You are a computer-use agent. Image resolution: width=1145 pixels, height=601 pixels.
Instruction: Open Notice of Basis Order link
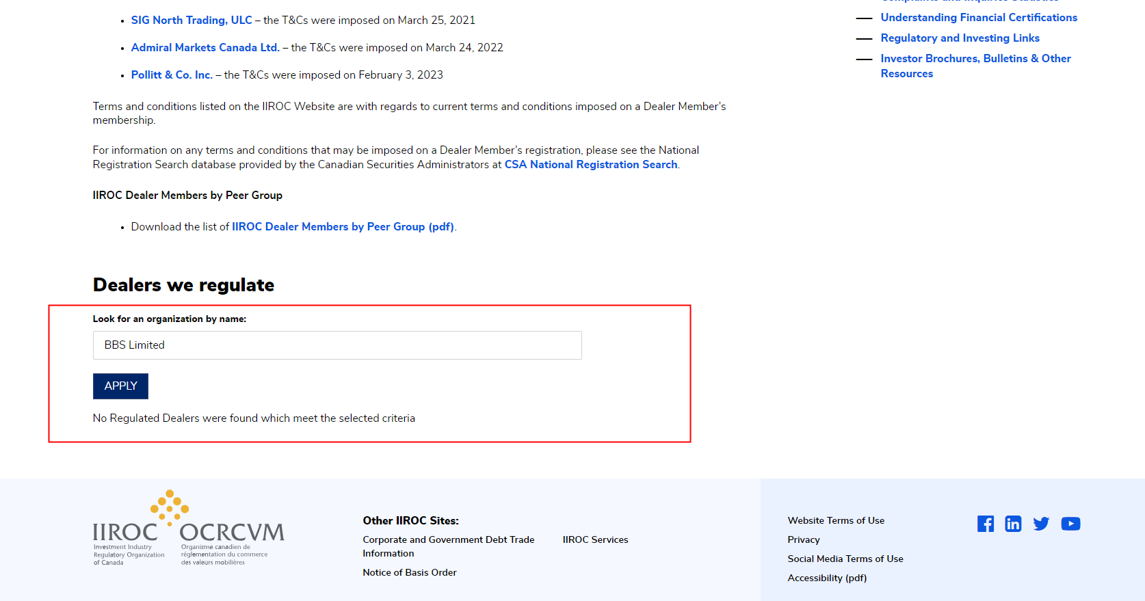coord(410,572)
